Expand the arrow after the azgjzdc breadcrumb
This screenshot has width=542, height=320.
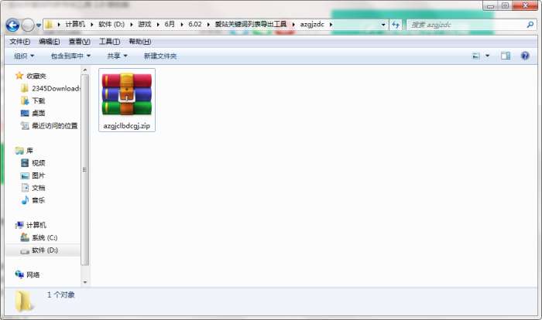click(331, 25)
